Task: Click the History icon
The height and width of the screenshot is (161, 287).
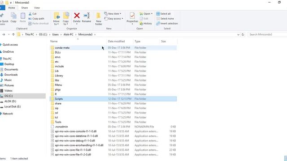Action: (141, 24)
